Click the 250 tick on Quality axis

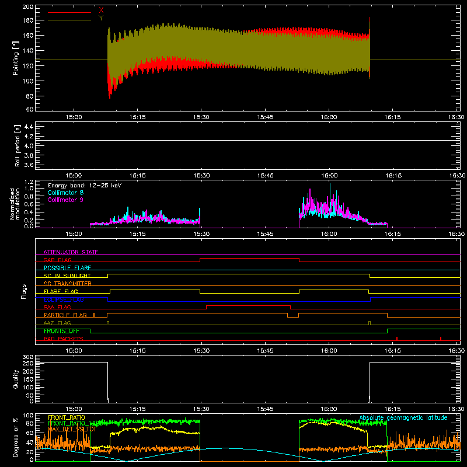pyautogui.click(x=27, y=363)
